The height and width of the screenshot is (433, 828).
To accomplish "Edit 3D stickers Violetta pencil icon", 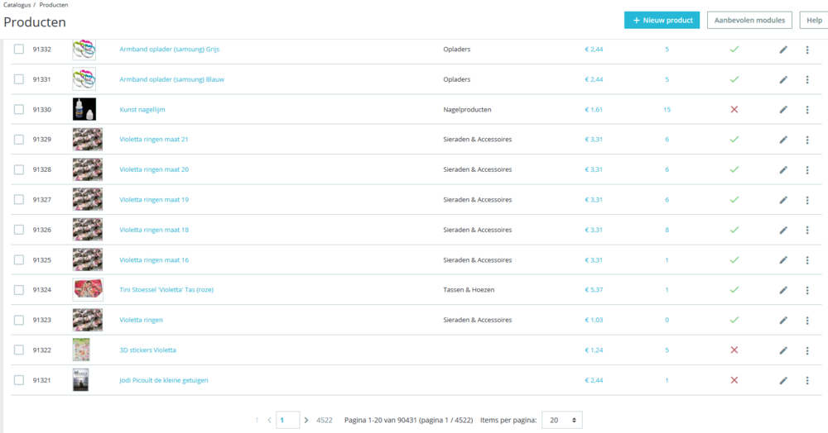I will [783, 350].
